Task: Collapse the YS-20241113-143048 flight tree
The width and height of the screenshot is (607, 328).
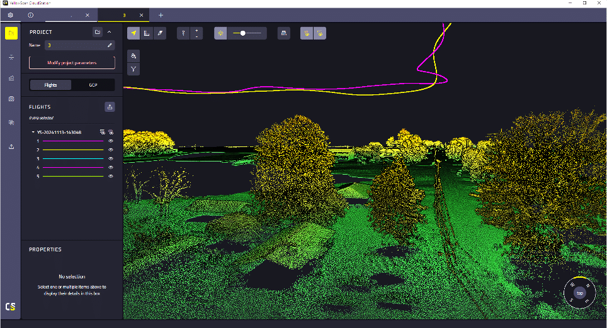Action: click(x=33, y=132)
